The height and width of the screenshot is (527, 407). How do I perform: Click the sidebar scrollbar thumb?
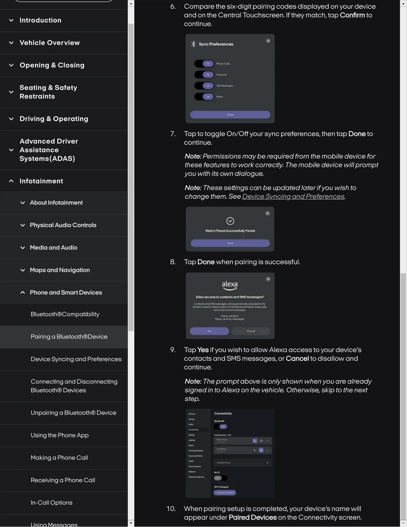click(131, 177)
